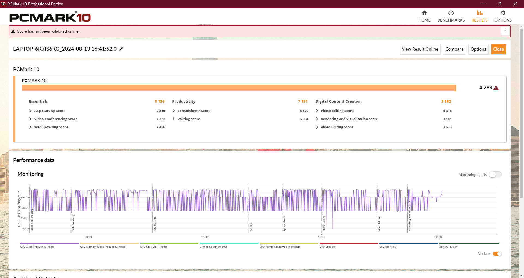Open the Benchmarks gauge icon

(451, 13)
